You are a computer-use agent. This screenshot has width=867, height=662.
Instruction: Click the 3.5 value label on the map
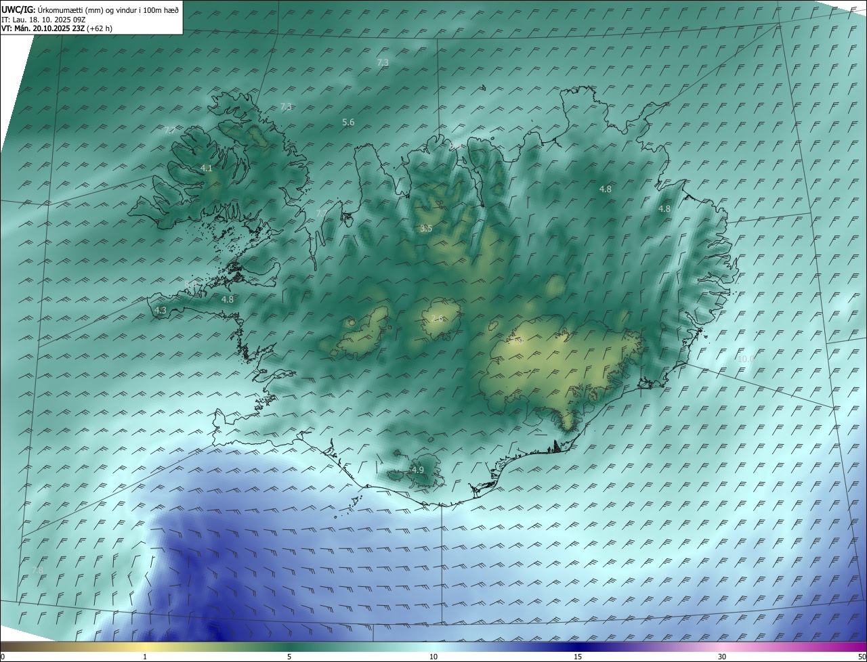[x=426, y=229]
